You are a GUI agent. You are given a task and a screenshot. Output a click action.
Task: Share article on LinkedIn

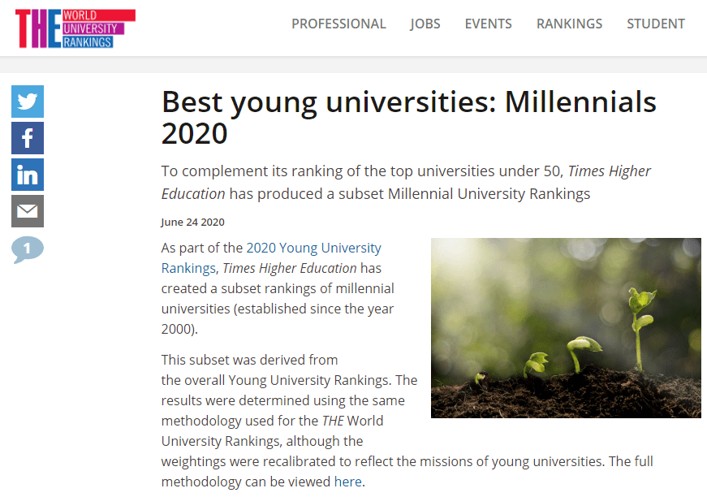(28, 175)
